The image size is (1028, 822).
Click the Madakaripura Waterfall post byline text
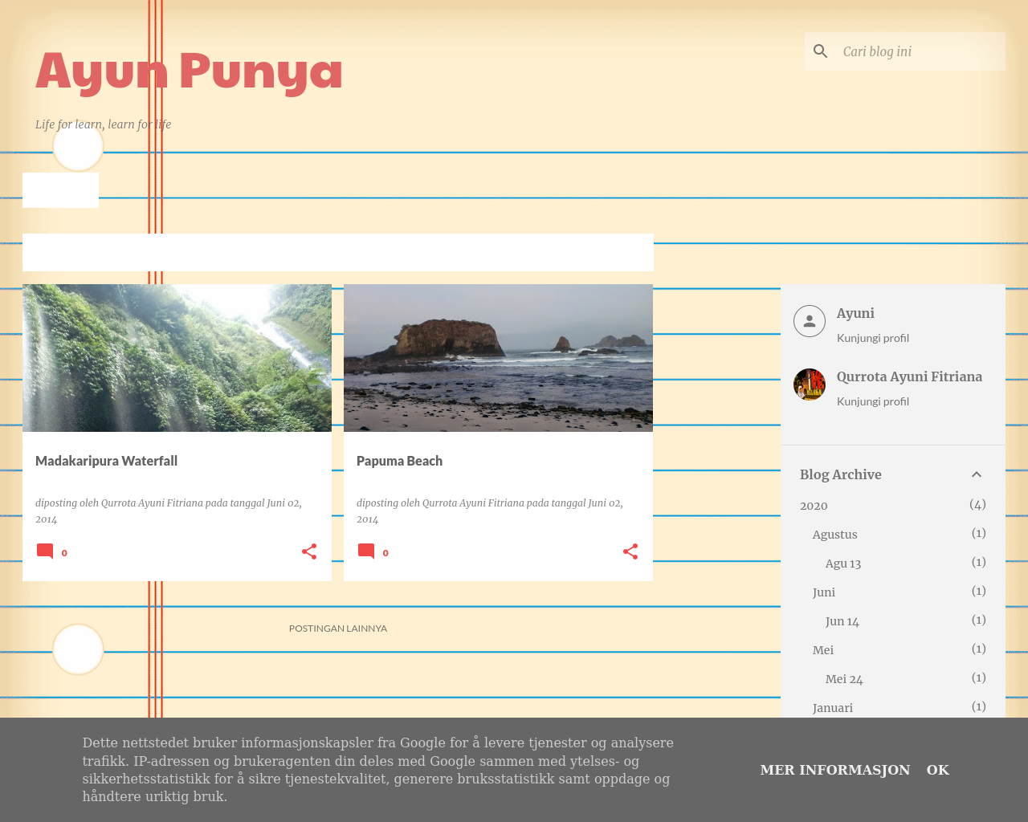pos(169,511)
